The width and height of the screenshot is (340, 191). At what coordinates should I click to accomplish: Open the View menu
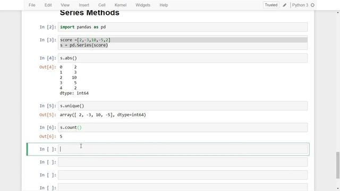[65, 5]
